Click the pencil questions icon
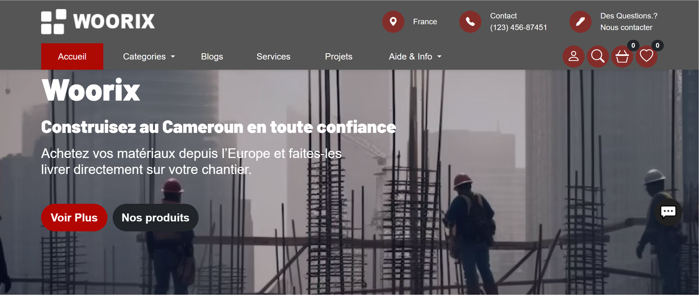699x308 pixels. click(x=580, y=21)
